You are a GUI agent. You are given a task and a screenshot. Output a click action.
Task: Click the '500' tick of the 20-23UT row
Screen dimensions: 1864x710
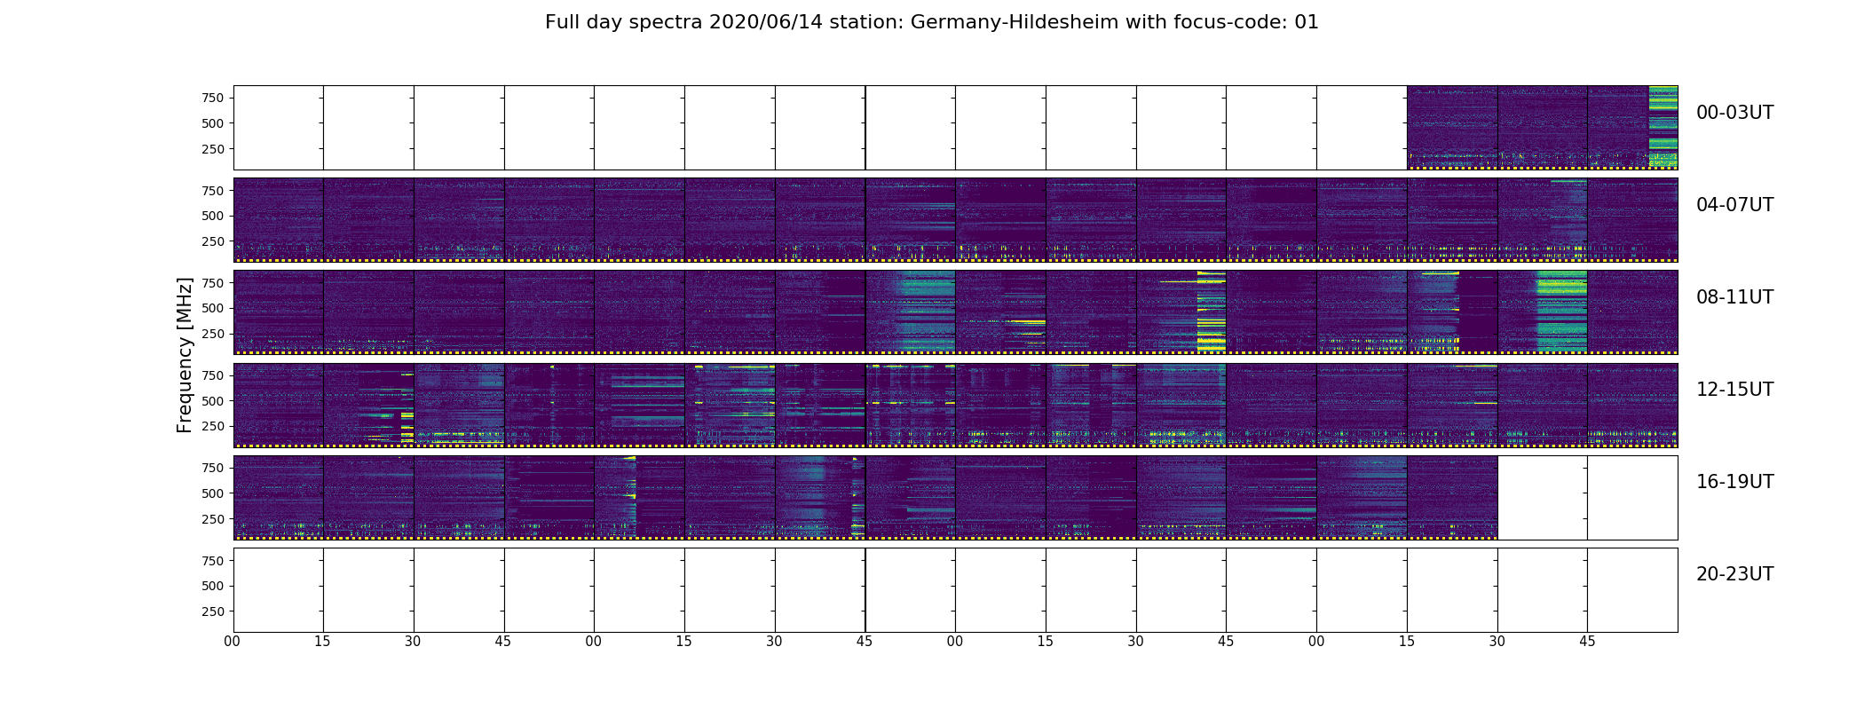tap(212, 586)
